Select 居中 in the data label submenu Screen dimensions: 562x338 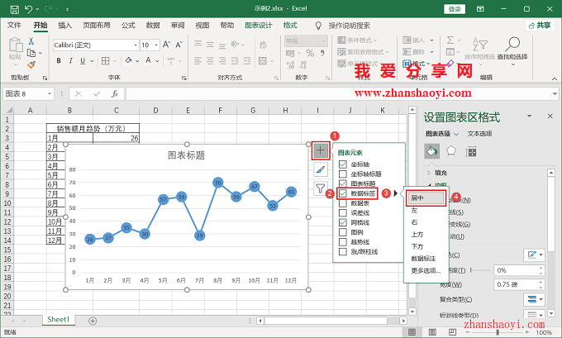click(426, 198)
